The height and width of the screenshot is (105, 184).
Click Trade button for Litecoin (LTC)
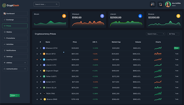(177, 65)
